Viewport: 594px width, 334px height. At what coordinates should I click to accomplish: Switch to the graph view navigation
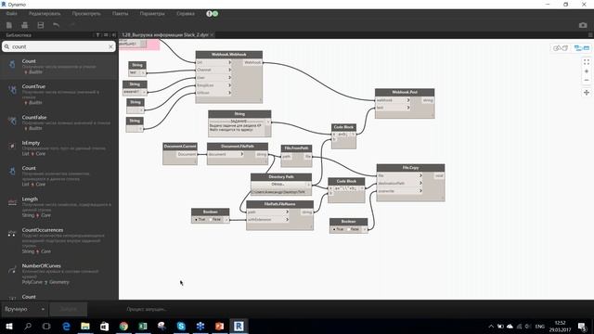582,48
